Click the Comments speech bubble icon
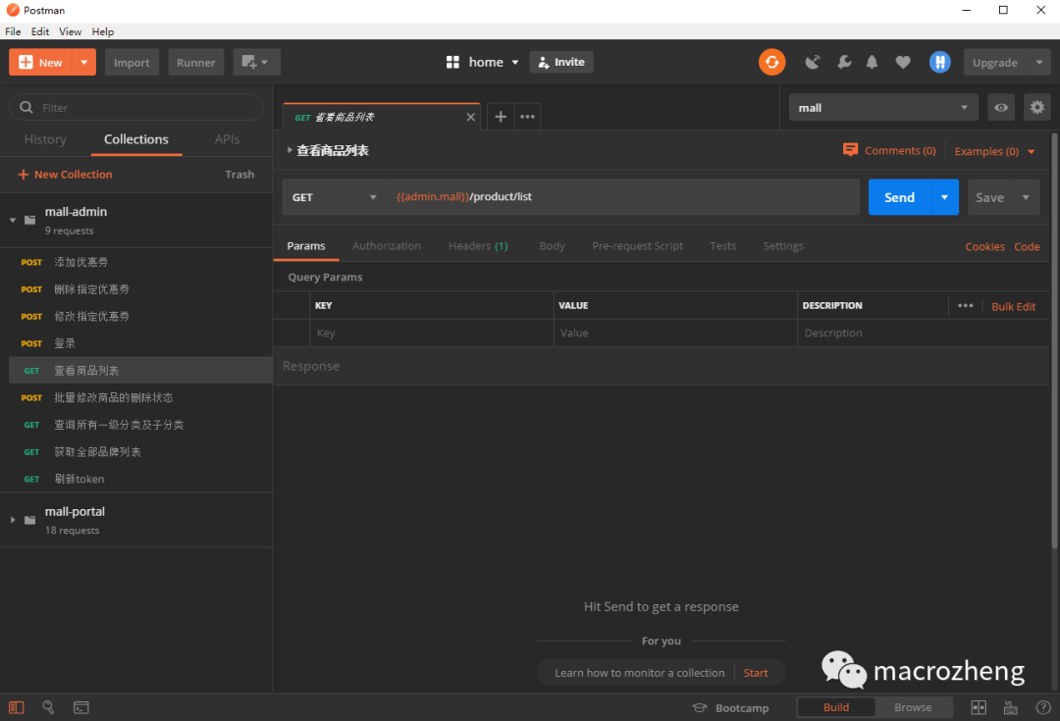Viewport: 1060px width, 721px height. [x=850, y=150]
